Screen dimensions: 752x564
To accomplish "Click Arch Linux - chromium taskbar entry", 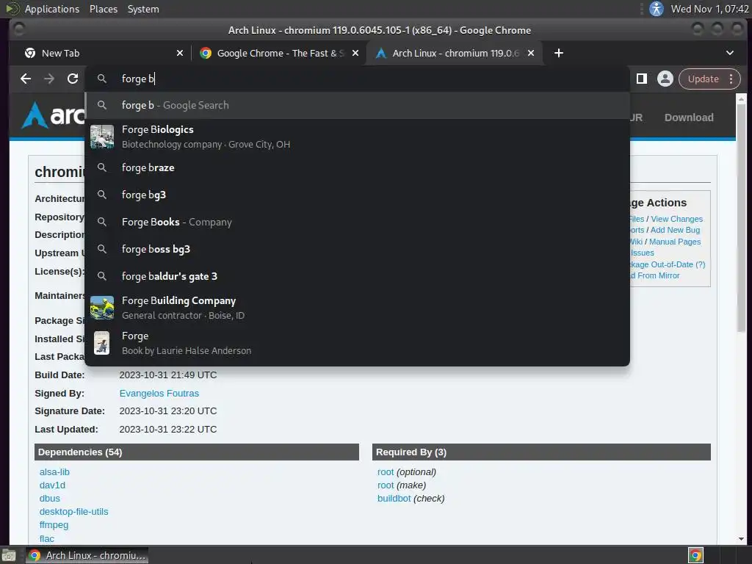I will [x=87, y=555].
